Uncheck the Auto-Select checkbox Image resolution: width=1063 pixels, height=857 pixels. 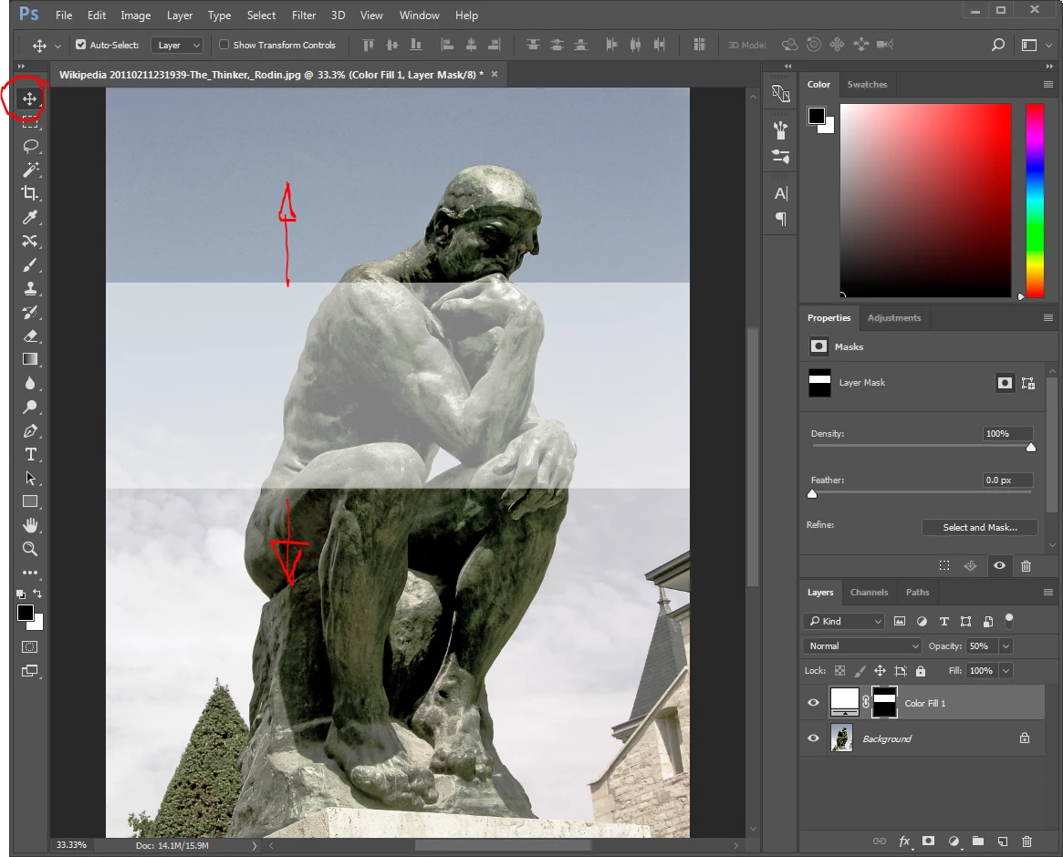80,45
